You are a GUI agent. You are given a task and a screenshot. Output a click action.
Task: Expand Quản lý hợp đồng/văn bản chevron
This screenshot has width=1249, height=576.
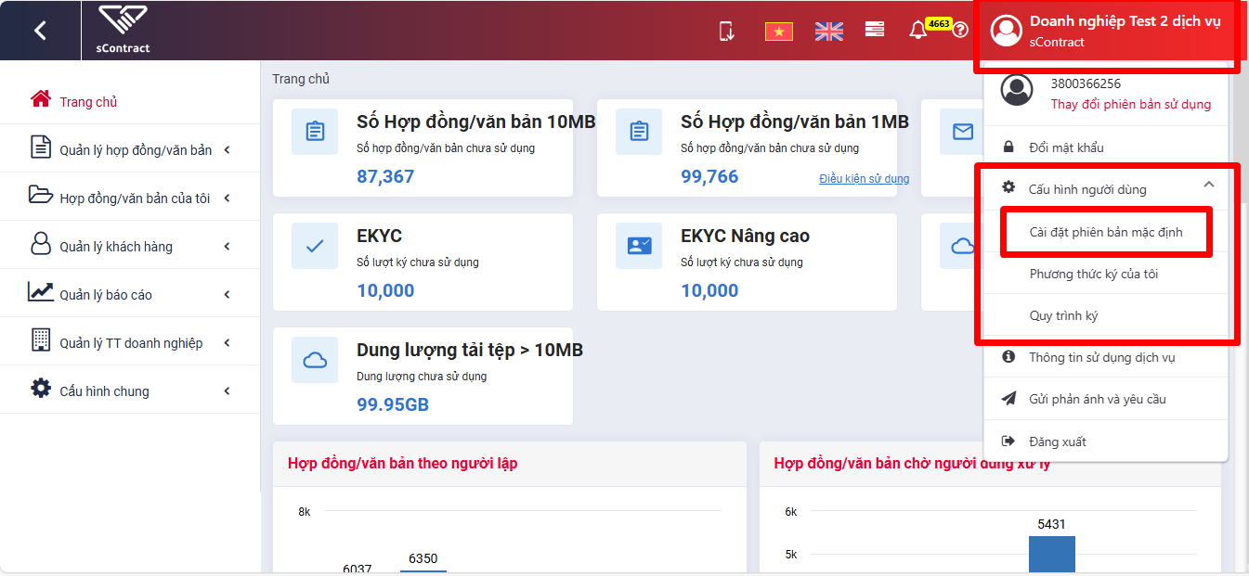[x=227, y=150]
